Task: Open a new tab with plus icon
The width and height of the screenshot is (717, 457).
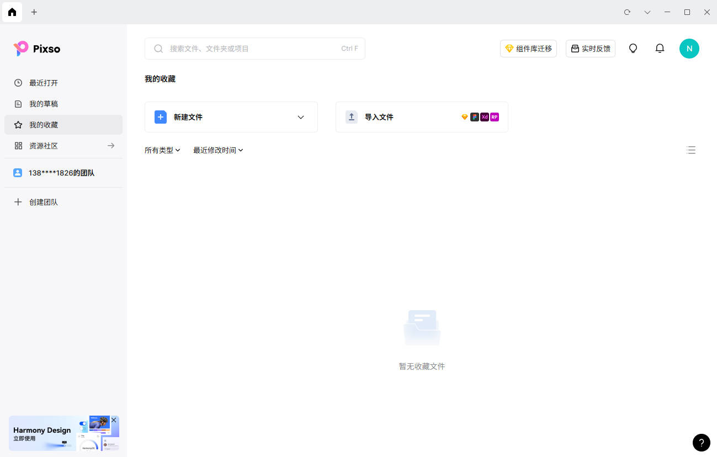Action: 34,12
